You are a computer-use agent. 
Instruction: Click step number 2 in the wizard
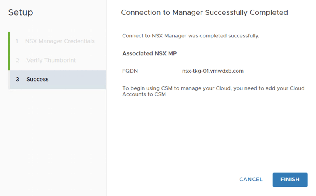[x=17, y=60]
